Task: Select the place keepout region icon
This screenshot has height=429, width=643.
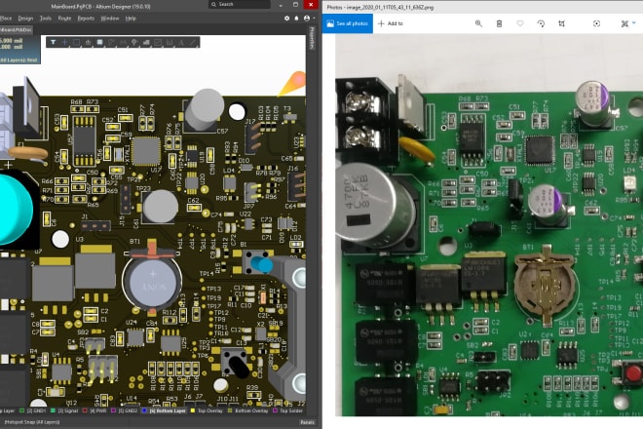Action: [x=158, y=42]
